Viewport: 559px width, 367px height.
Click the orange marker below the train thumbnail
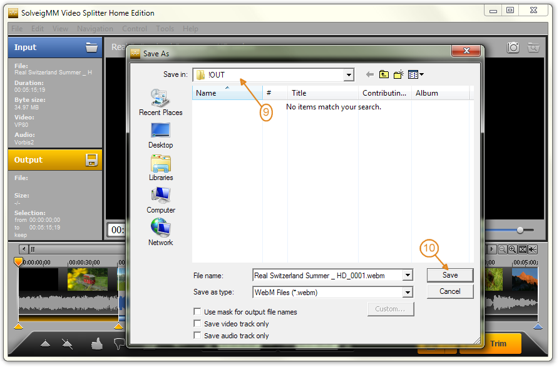pos(118,326)
